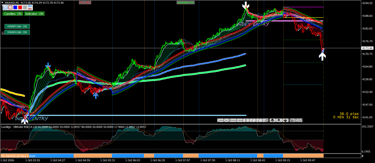Click price scale value 4164.80
This screenshot has height=163, width=375.
(x=367, y=67)
